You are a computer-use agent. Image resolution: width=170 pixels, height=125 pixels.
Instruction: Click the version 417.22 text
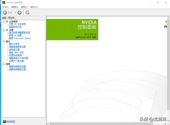click(90, 34)
